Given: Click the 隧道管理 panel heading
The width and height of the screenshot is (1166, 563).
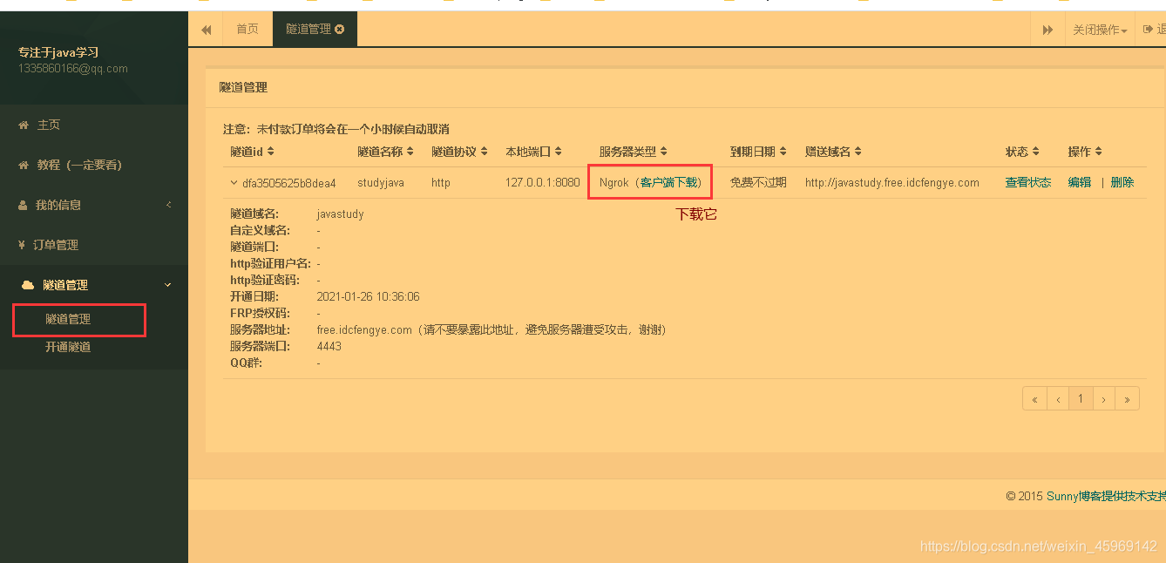Looking at the screenshot, I should click(x=244, y=88).
